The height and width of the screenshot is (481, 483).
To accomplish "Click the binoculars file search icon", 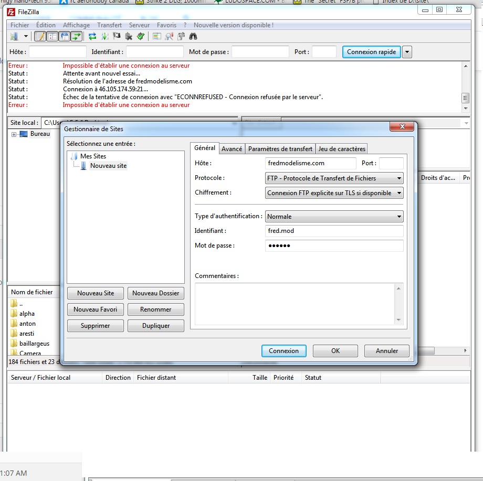I will (193, 37).
